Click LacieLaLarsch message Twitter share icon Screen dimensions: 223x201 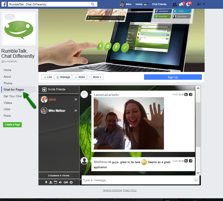(x=186, y=94)
